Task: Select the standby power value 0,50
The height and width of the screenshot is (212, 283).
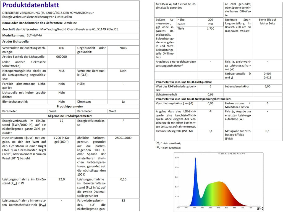Action: pos(123,179)
